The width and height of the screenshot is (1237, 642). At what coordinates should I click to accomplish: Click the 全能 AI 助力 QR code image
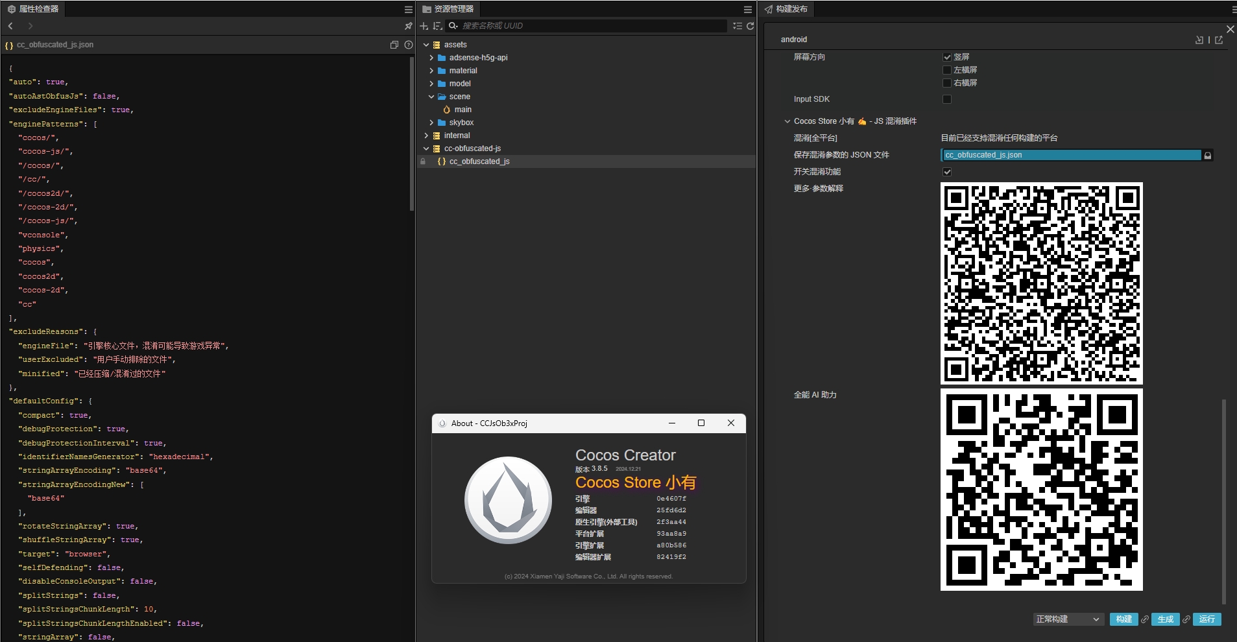coord(1042,490)
